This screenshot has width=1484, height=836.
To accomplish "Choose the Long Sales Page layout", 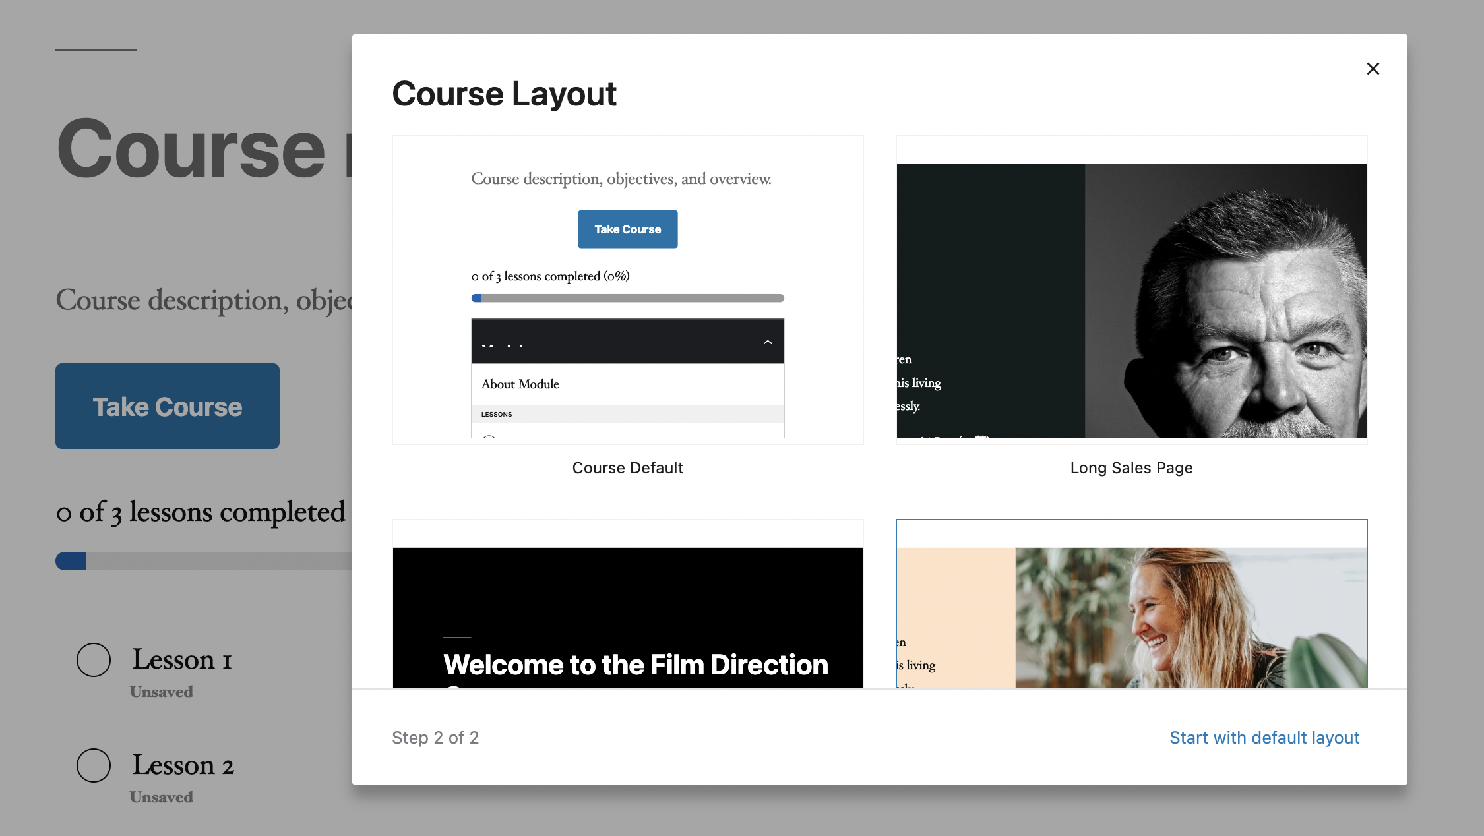I will click(x=1131, y=290).
